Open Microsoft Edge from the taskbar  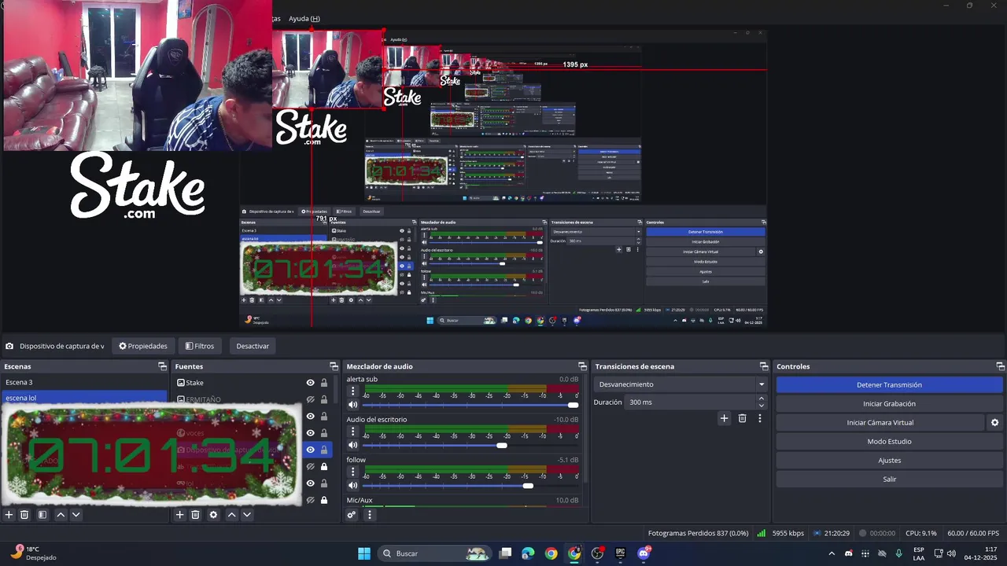(528, 553)
